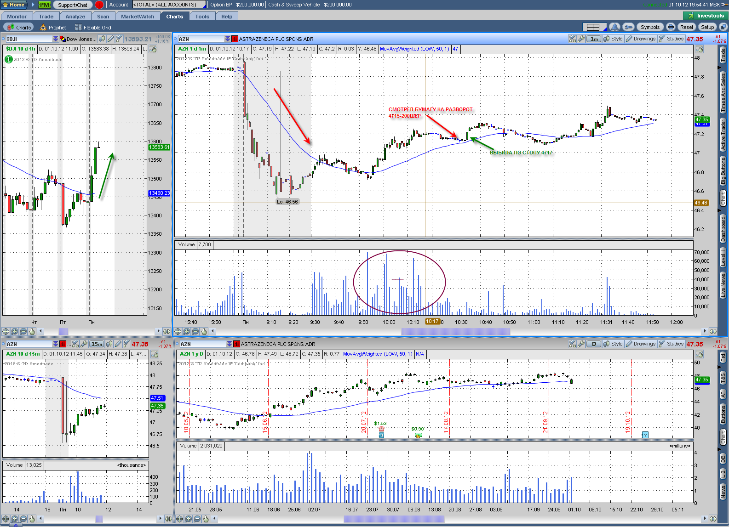Click the $DJI chart horizontal scrollbar thumb
Screen dimensions: 729x527
point(63,331)
